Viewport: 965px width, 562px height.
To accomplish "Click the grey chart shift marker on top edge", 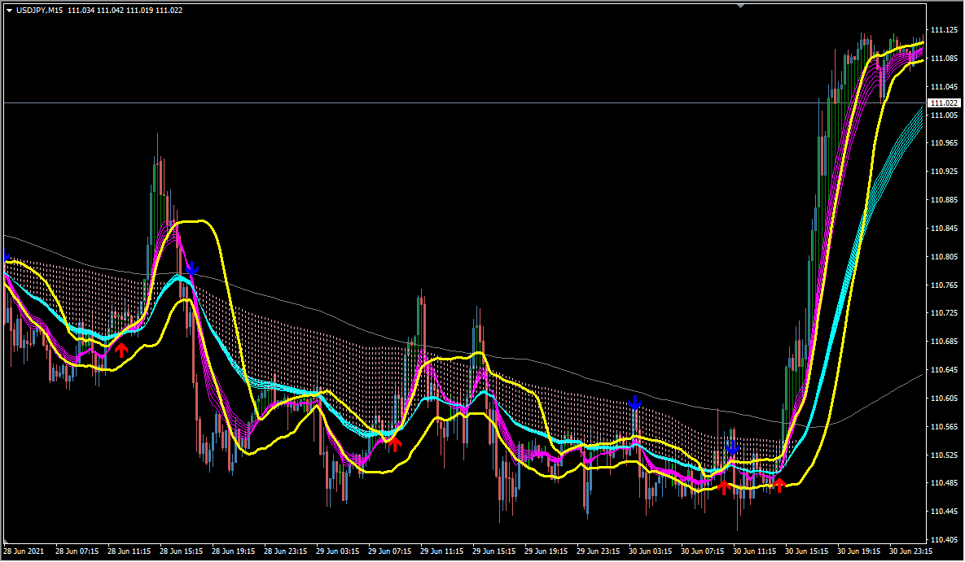I will point(740,6).
